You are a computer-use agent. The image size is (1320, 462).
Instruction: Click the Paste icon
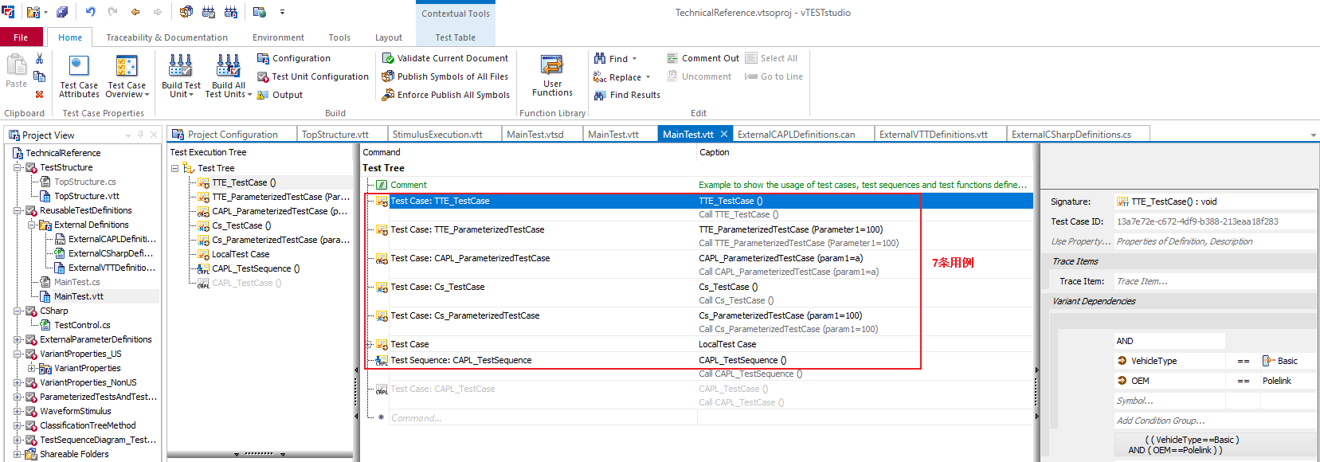(x=17, y=65)
